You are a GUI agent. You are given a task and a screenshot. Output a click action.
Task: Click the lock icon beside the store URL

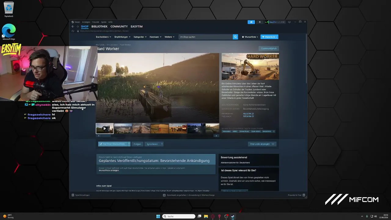(x=78, y=31)
